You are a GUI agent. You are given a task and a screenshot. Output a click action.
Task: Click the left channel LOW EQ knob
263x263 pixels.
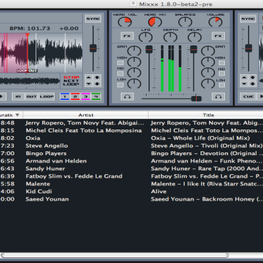point(134,84)
